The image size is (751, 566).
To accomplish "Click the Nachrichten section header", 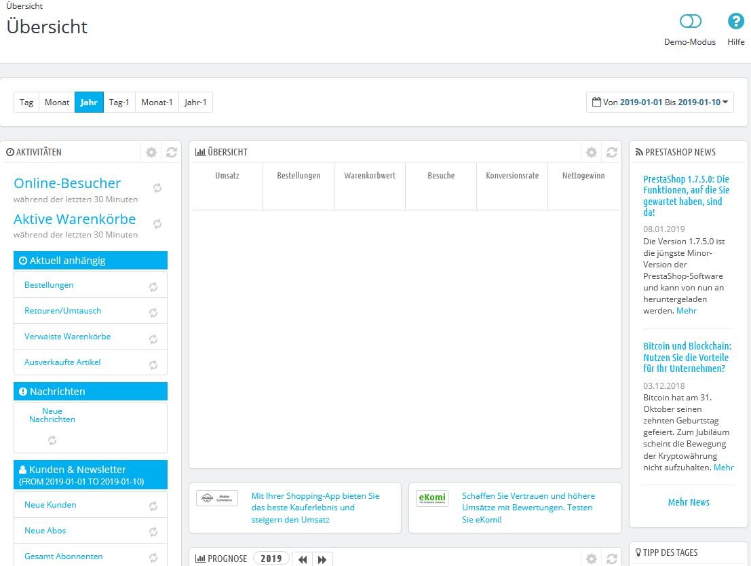I will click(x=90, y=391).
